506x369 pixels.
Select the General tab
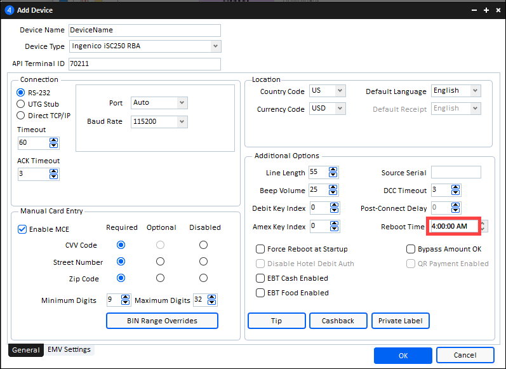(26, 350)
